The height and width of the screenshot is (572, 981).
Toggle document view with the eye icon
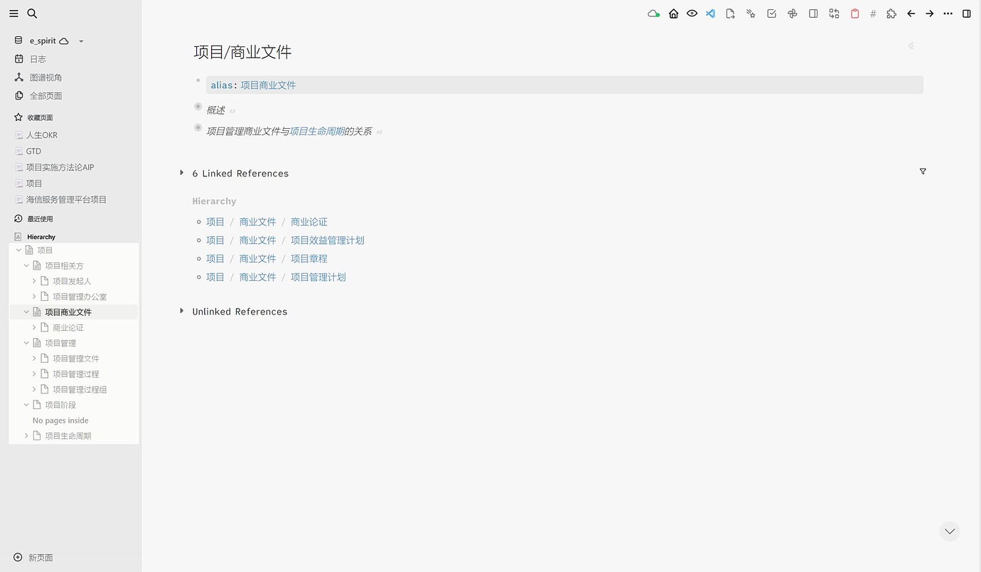(x=692, y=13)
